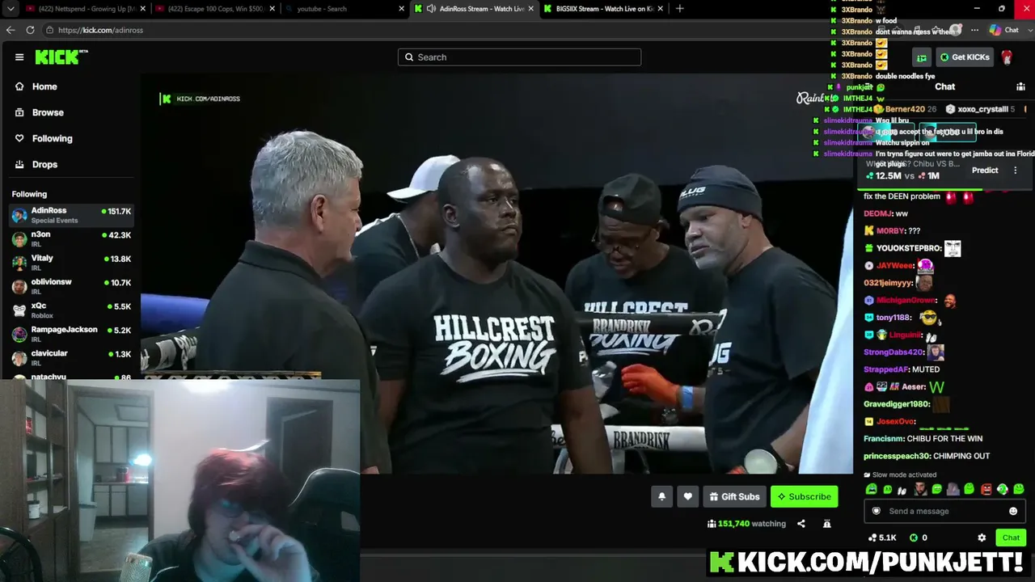Select the rightmost green emote

pyautogui.click(x=1019, y=489)
